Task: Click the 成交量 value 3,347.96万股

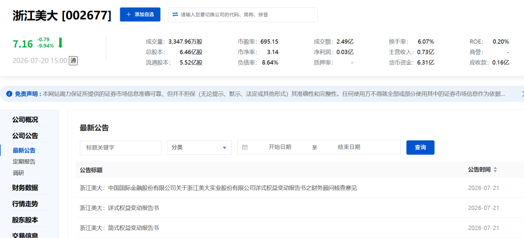Action: click(x=185, y=42)
